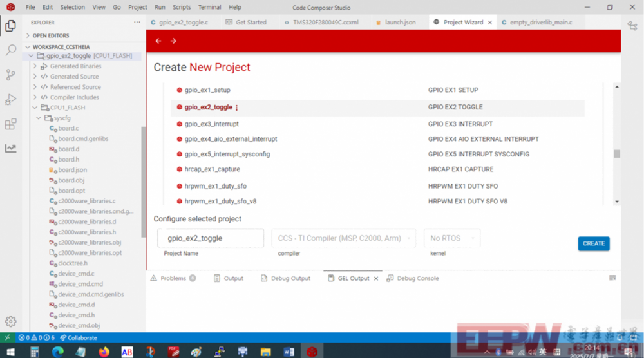Expand Referenced Source folder
The width and height of the screenshot is (644, 358).
coord(35,87)
